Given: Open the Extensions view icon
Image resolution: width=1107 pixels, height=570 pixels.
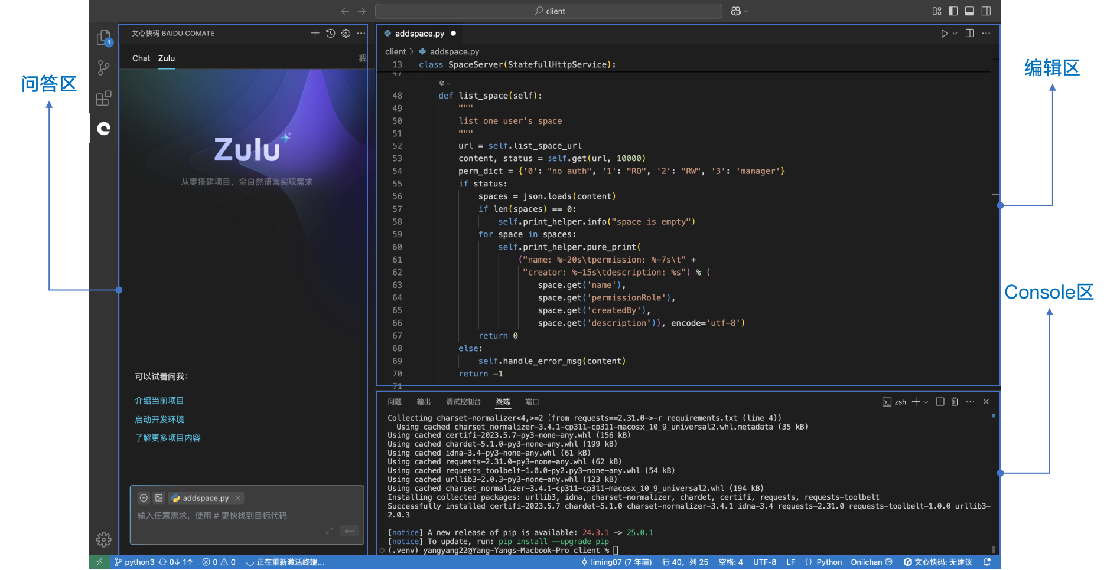Looking at the screenshot, I should [103, 98].
